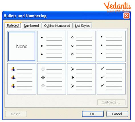Click the Reset button
The height and width of the screenshot is (122, 135).
(x=16, y=114)
